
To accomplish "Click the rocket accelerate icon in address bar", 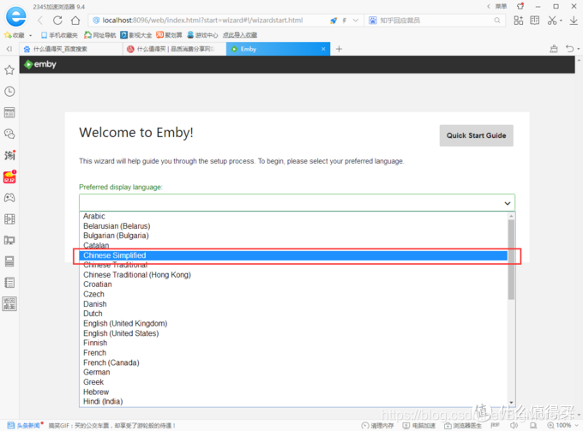I will click(334, 21).
